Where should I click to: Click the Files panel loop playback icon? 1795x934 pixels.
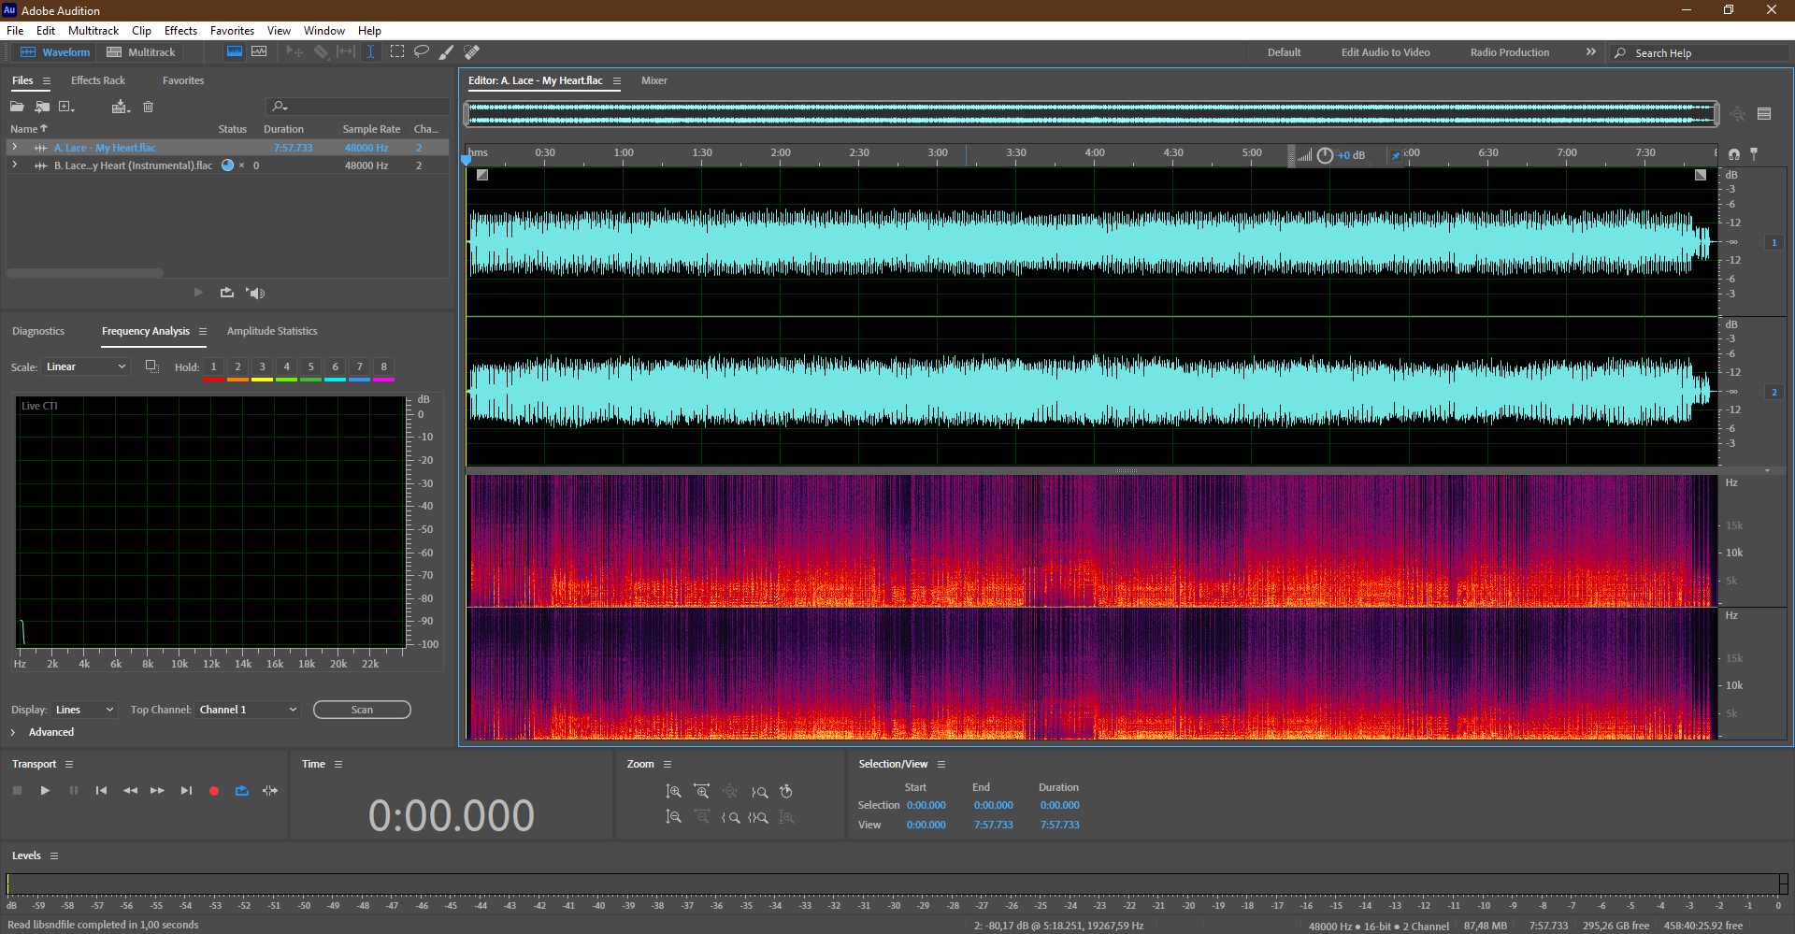[227, 293]
